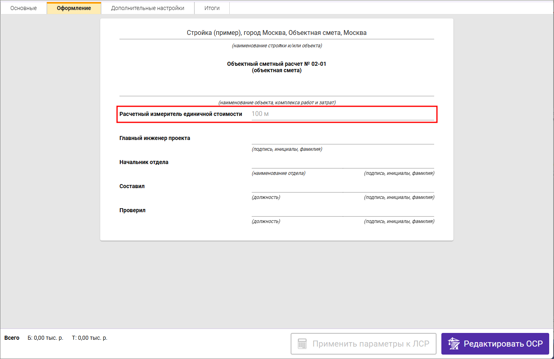The height and width of the screenshot is (359, 554).
Task: Click the crane icon on Редактировать ОСР
Action: (454, 344)
